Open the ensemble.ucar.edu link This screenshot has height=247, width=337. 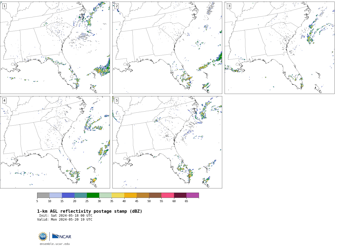coord(55,244)
